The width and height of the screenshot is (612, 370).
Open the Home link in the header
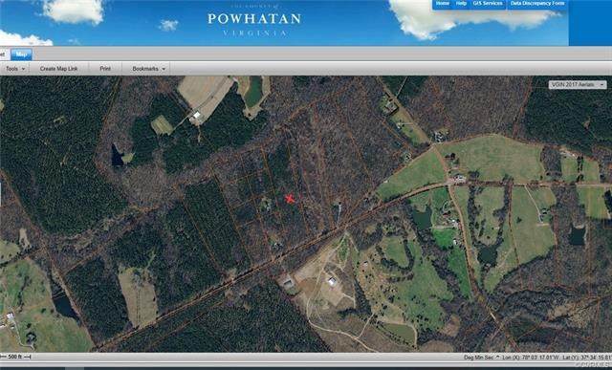pyautogui.click(x=442, y=4)
